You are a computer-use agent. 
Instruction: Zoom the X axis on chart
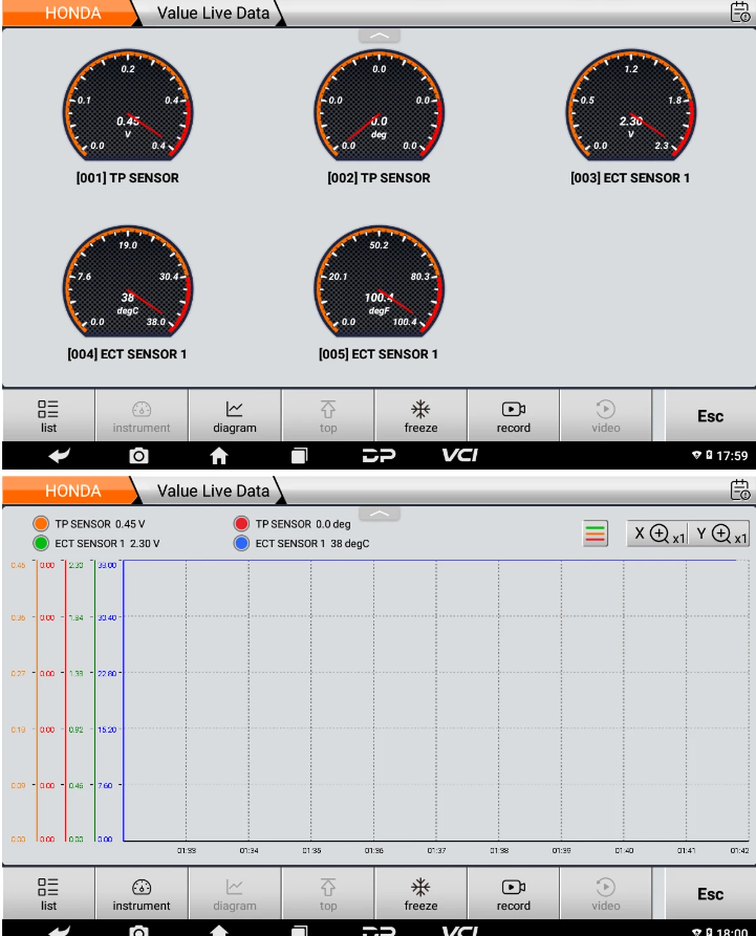click(x=658, y=534)
